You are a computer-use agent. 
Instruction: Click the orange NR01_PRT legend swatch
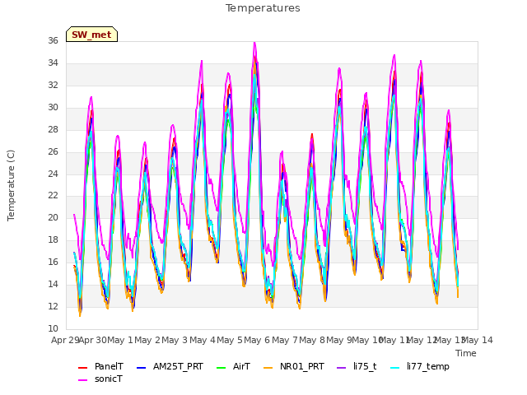268,368
